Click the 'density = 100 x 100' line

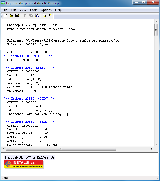point(40,87)
